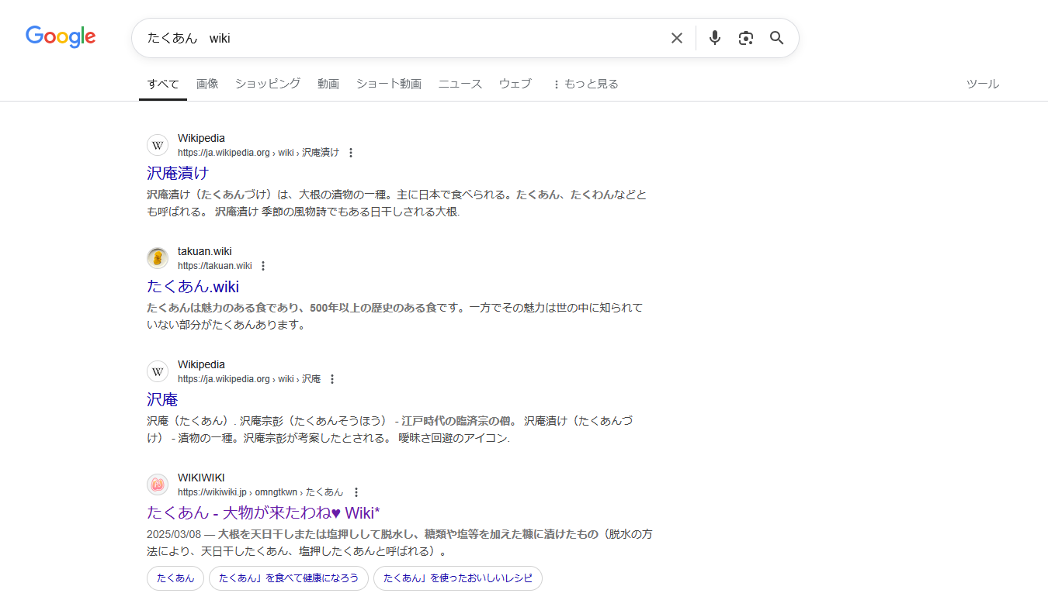Viewport: 1048px width, 607px height.
Task: Select the すべて tab
Action: point(163,84)
